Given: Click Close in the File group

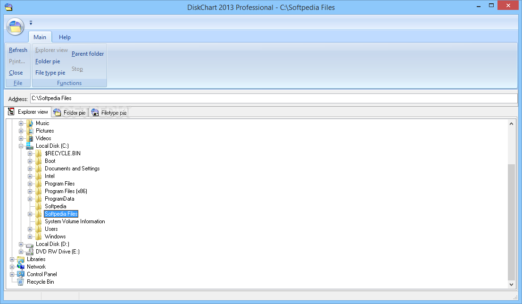Looking at the screenshot, I should (16, 73).
